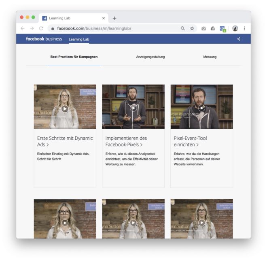This screenshot has width=267, height=260.
Task: Select Learning Lab in the blue header
Action: coord(79,39)
